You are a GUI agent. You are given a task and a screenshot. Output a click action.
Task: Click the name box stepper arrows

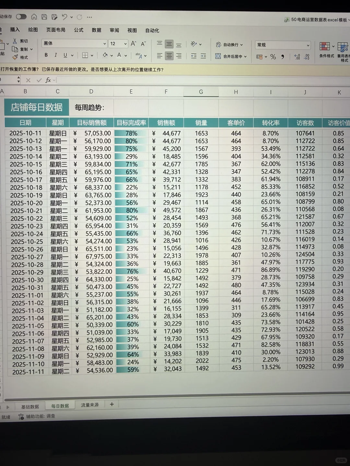(18, 80)
